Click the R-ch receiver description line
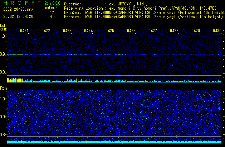The width and height of the screenshot is (225, 147). tap(143, 17)
